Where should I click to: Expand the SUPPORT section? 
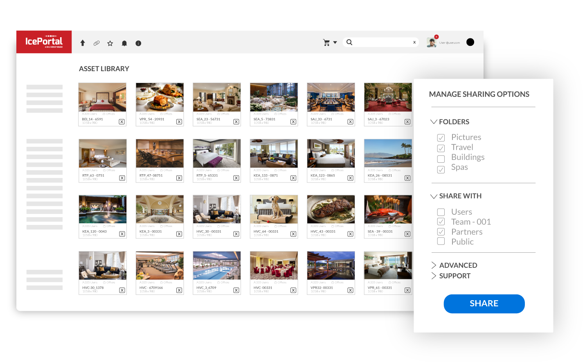click(x=434, y=276)
